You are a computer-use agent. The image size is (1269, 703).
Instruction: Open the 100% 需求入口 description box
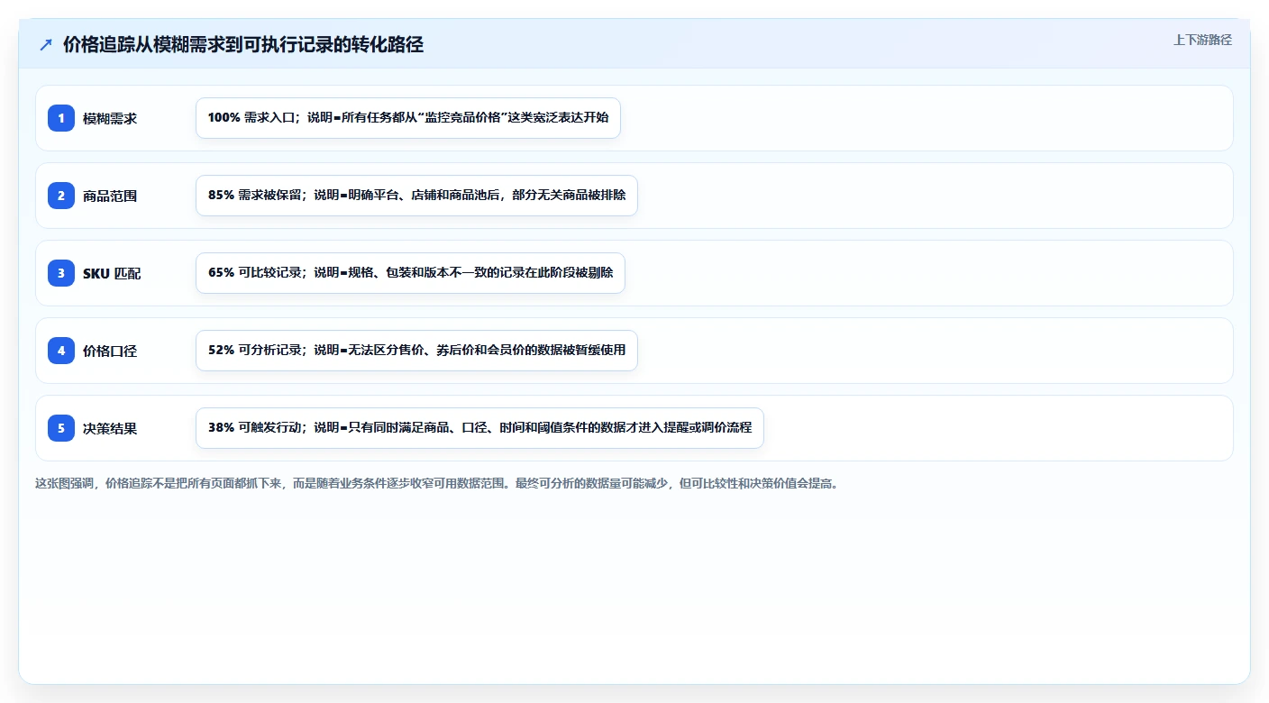408,118
